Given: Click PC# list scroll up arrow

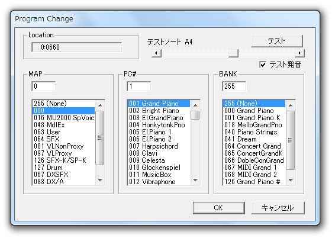Looking at the screenshot, I should point(195,105).
